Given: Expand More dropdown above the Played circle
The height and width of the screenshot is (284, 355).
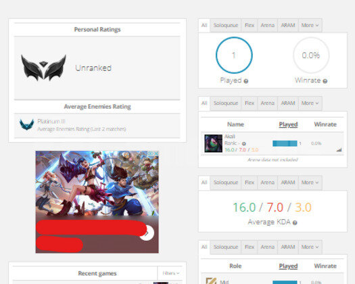Looking at the screenshot, I should 310,25.
